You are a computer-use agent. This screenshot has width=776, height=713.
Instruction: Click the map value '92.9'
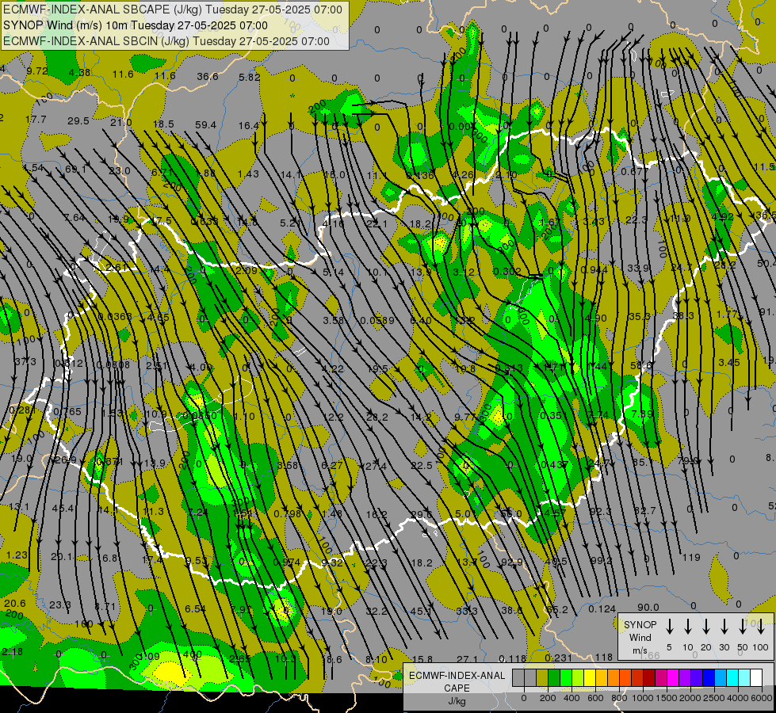pos(512,562)
